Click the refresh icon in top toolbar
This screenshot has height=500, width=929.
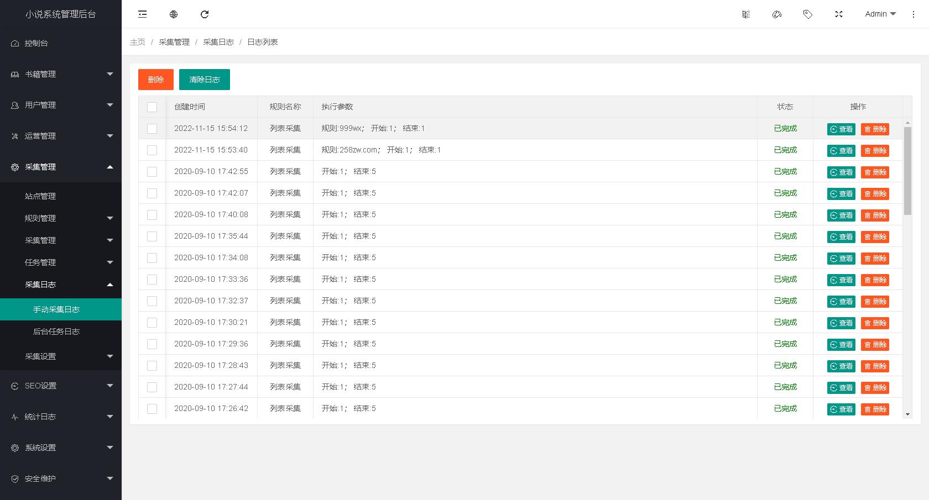click(x=205, y=14)
